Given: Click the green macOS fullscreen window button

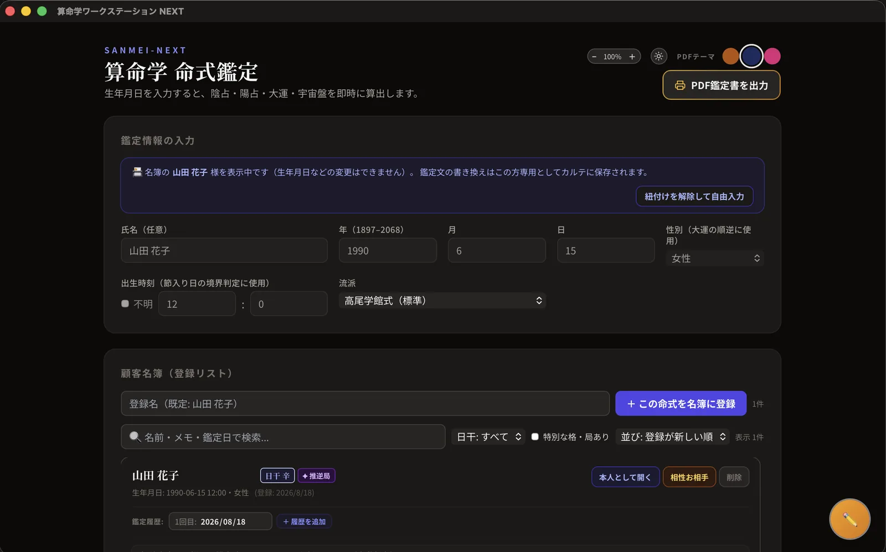Looking at the screenshot, I should pos(42,11).
